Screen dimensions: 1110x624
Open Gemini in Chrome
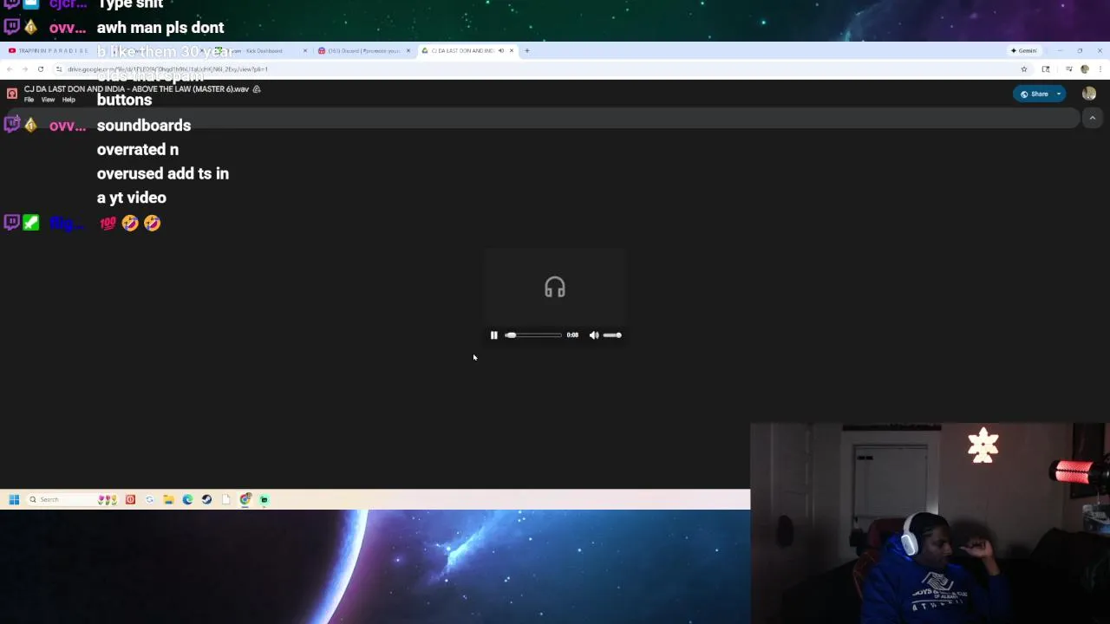tap(1024, 50)
